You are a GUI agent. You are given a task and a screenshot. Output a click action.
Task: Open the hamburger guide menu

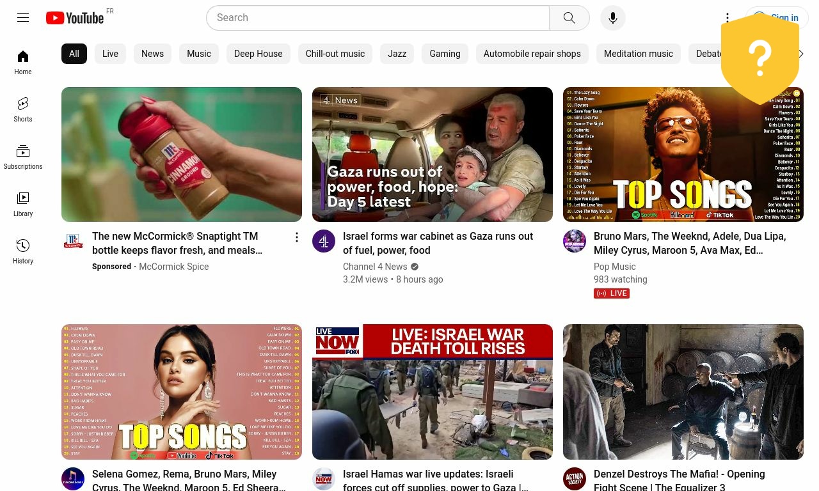pos(23,18)
